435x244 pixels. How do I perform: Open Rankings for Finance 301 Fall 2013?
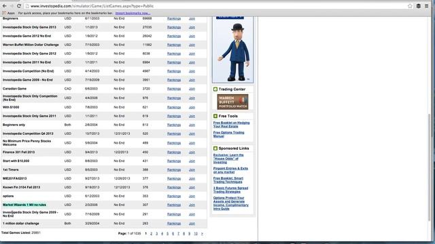click(174, 152)
